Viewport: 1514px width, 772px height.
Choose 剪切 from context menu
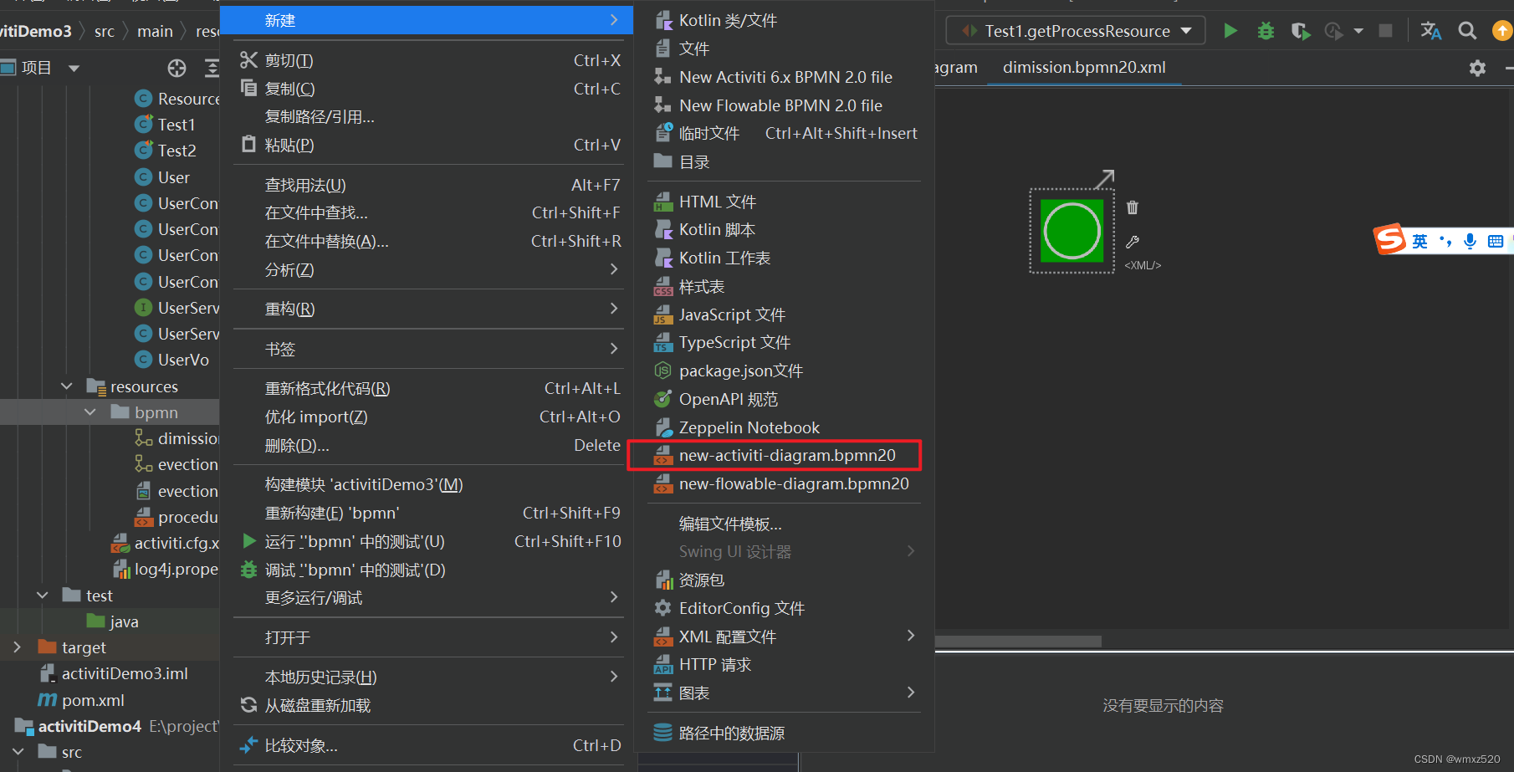tap(427, 60)
